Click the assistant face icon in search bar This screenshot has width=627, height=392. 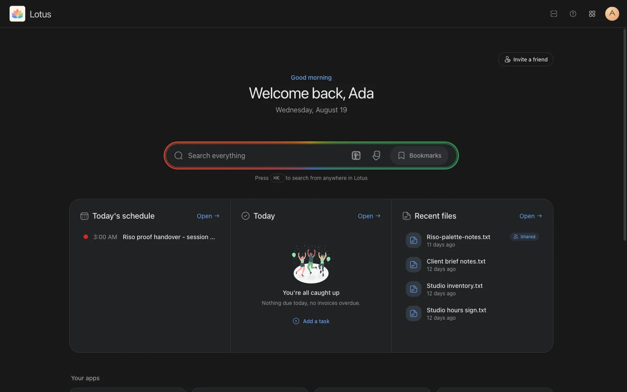coord(377,155)
